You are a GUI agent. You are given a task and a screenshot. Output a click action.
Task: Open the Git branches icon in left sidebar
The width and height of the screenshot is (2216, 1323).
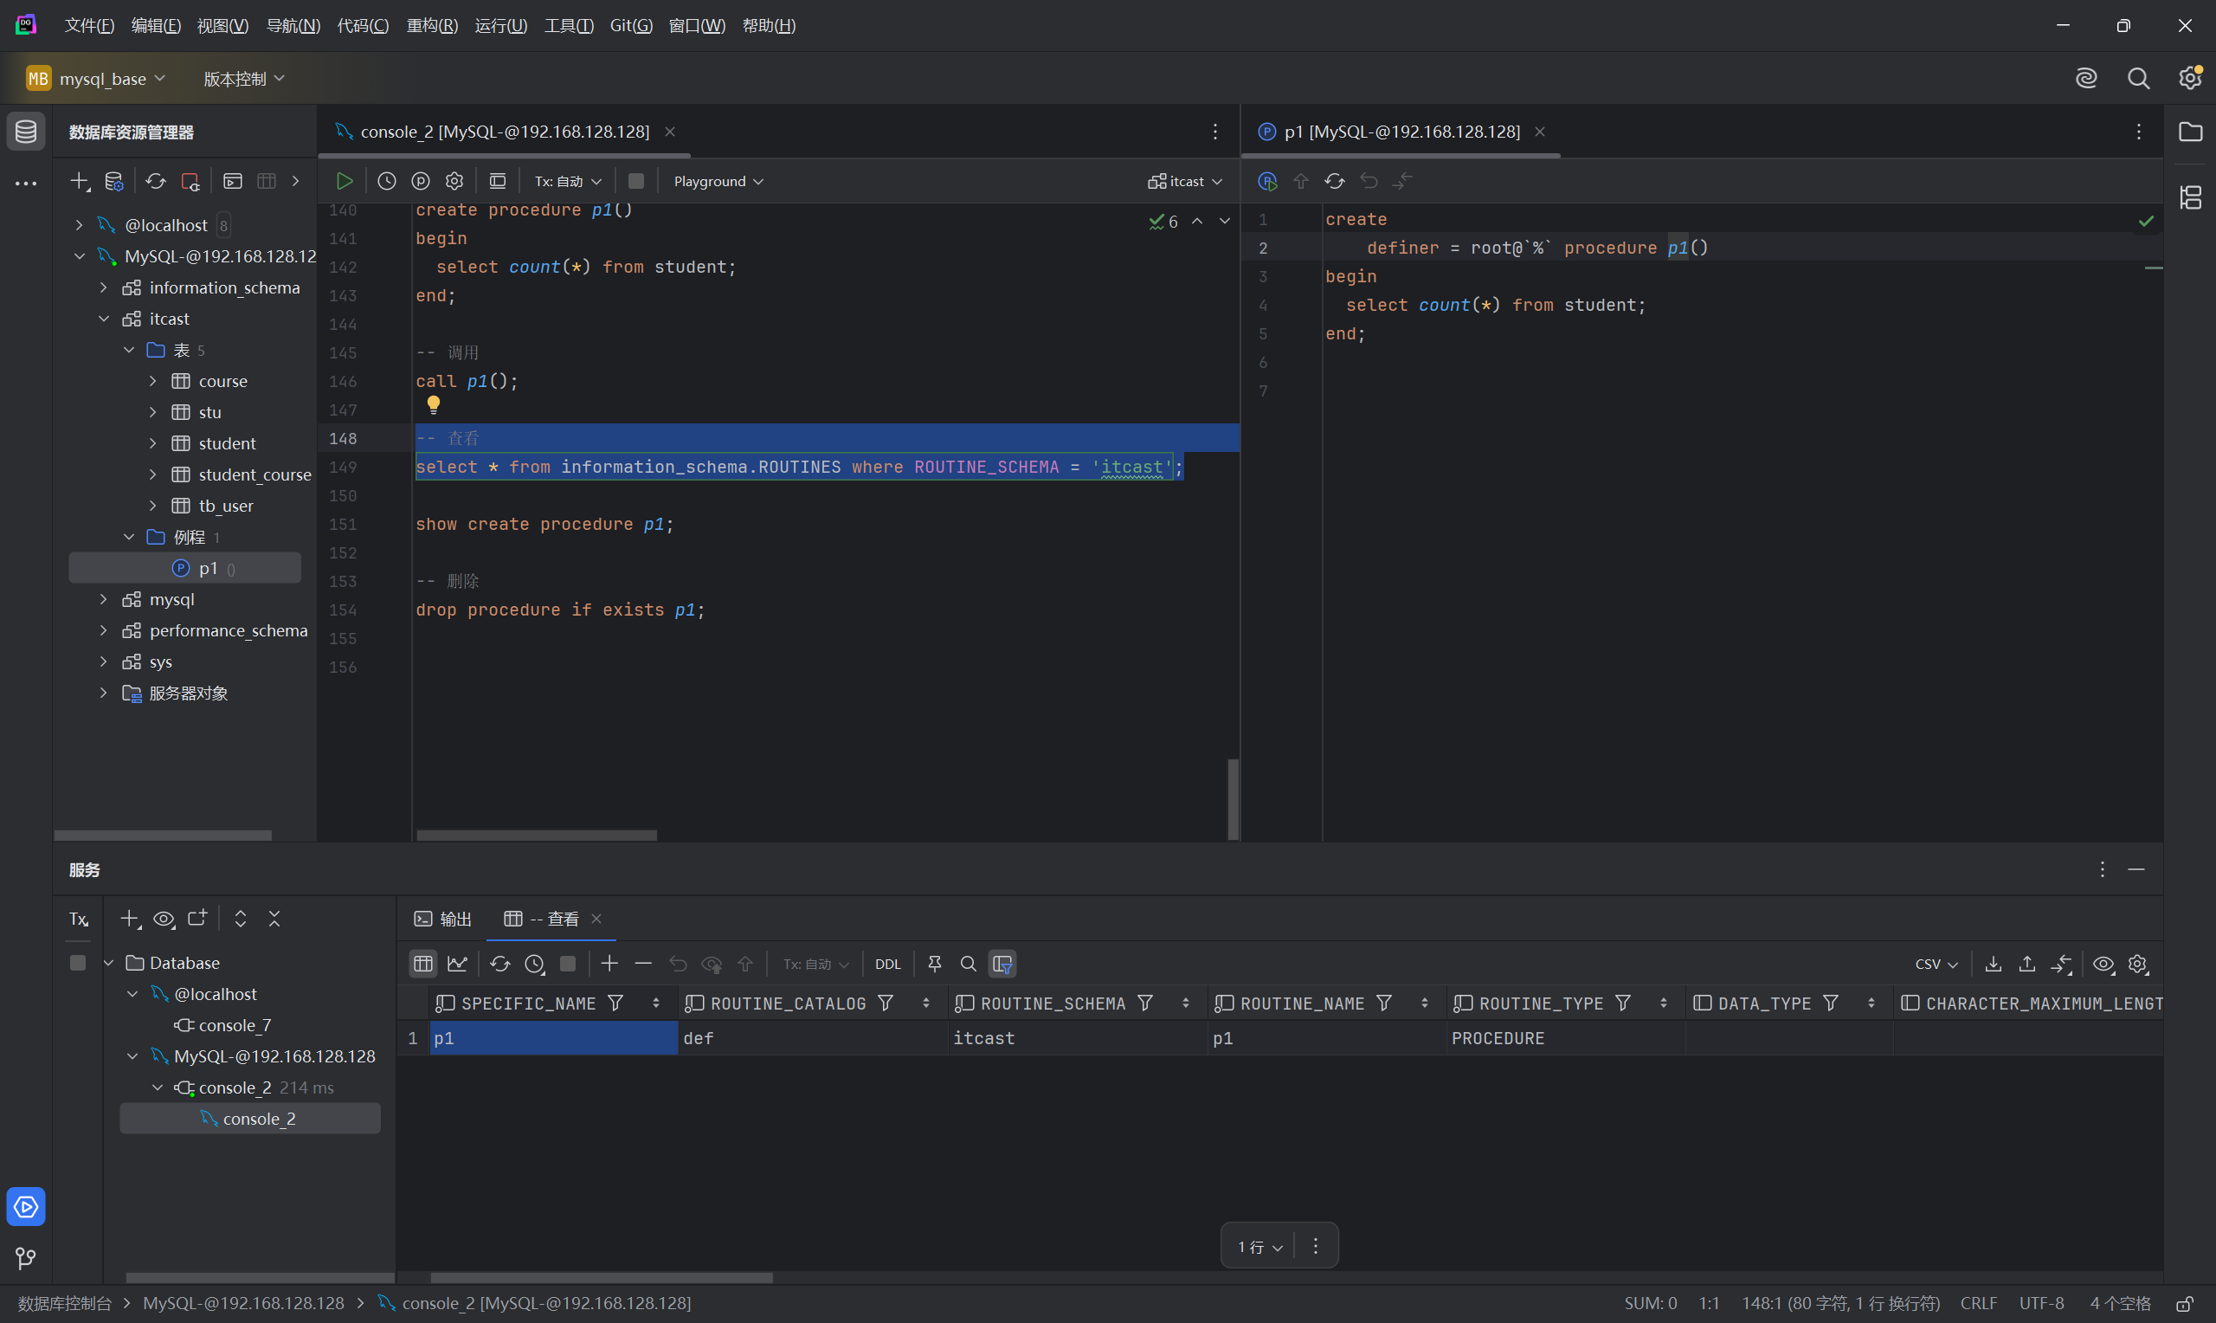coord(25,1258)
